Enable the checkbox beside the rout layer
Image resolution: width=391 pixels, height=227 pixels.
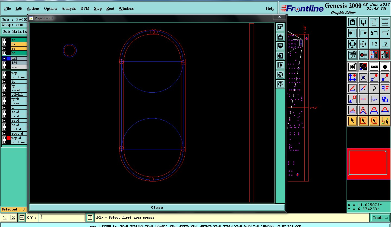(4, 67)
